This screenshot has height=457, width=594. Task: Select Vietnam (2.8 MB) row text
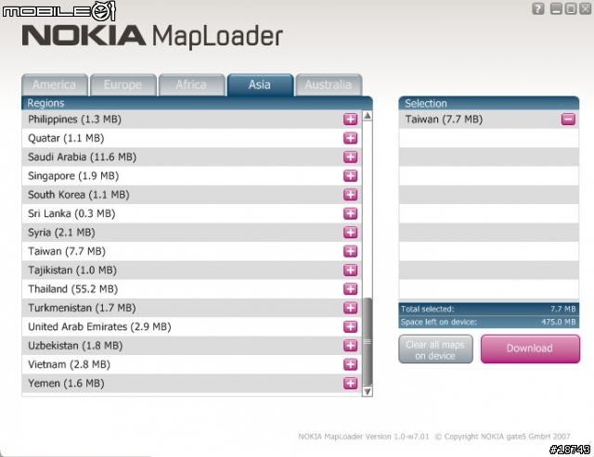pyautogui.click(x=70, y=364)
